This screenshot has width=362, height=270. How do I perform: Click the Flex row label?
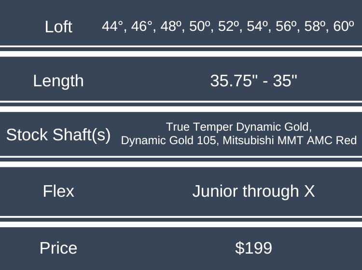coord(58,191)
